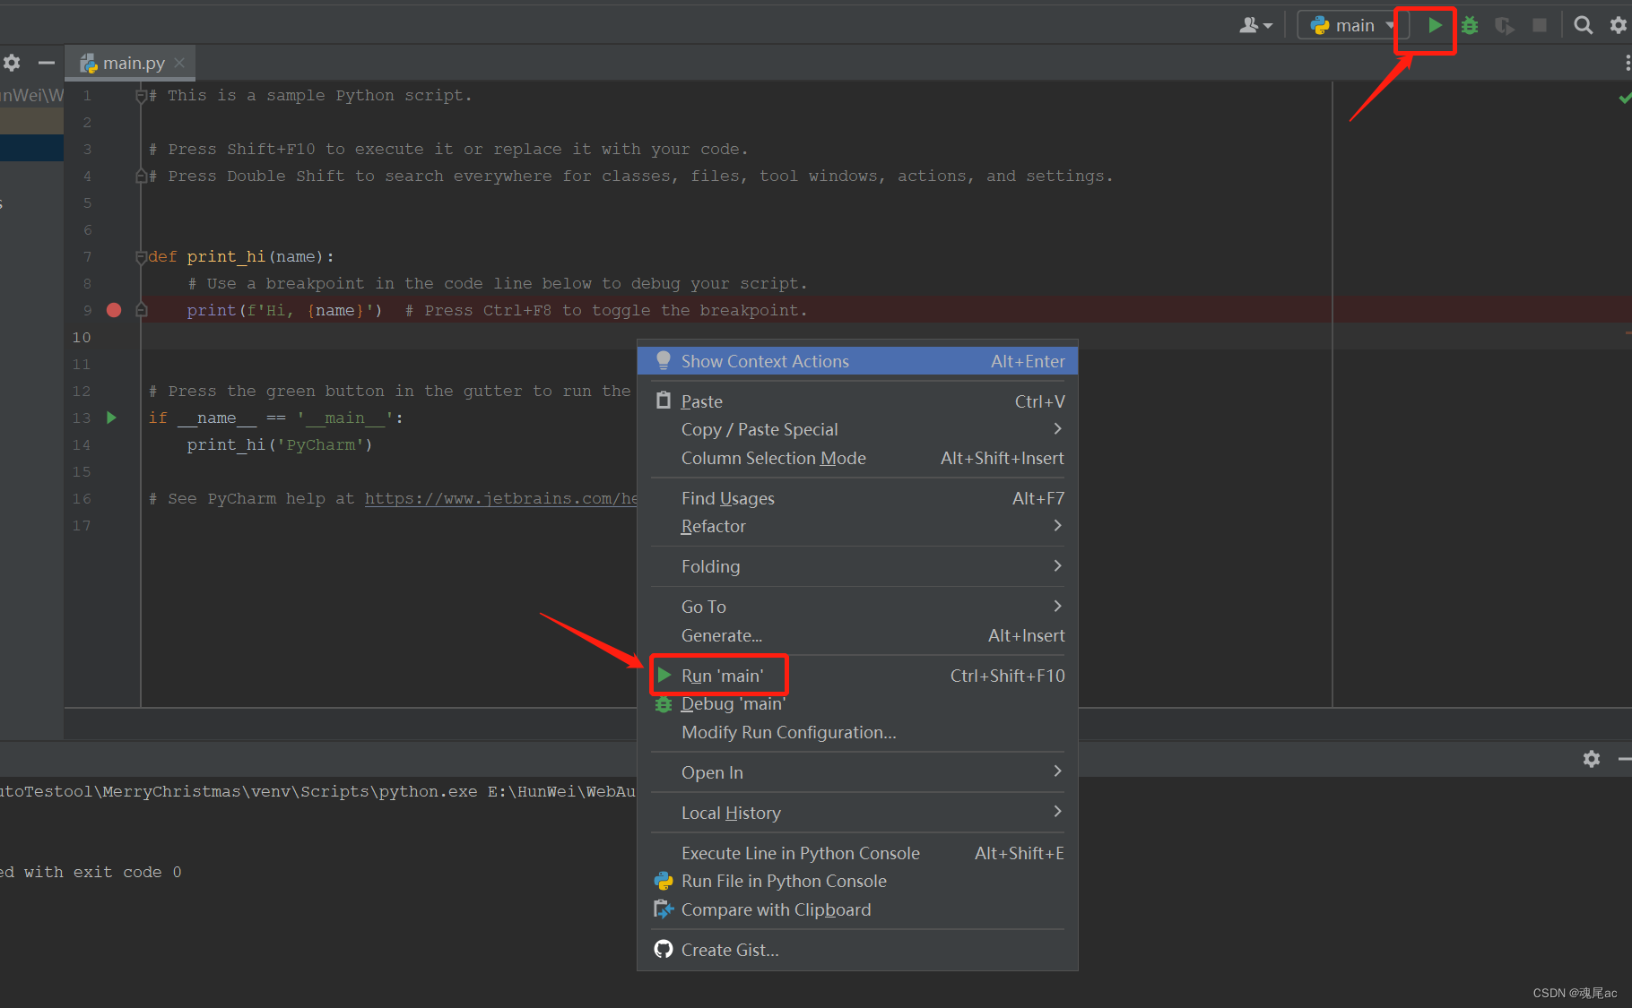Open the Open In submenu

click(857, 772)
